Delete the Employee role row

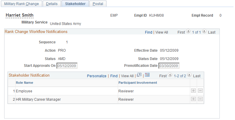point(200,91)
